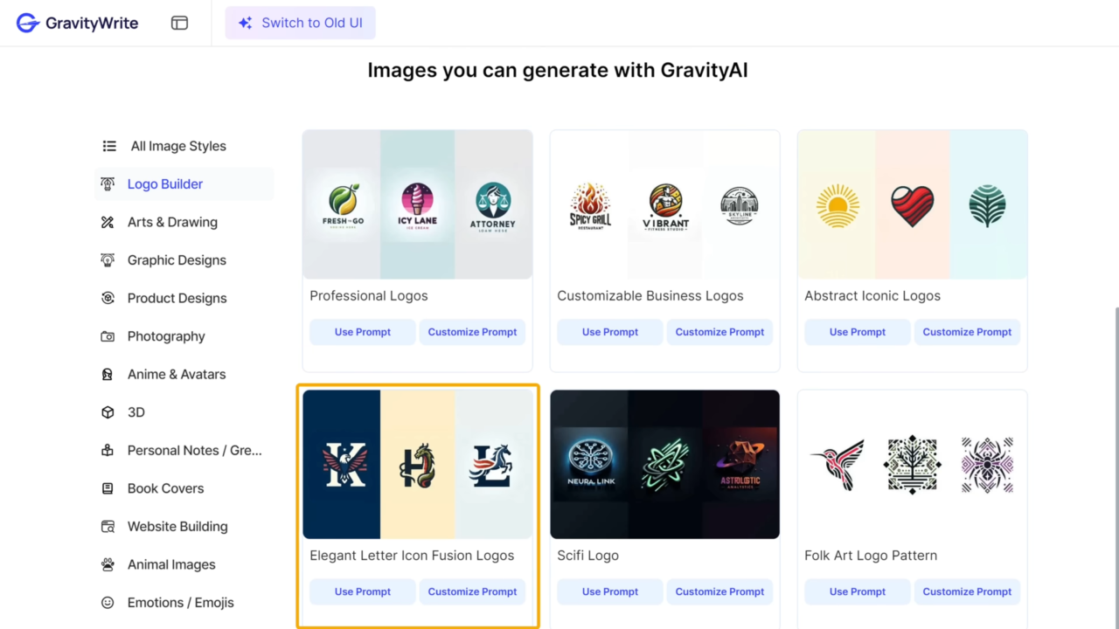The height and width of the screenshot is (629, 1119).
Task: Use Prompt for Abstract Iconic Logos
Action: tap(858, 332)
